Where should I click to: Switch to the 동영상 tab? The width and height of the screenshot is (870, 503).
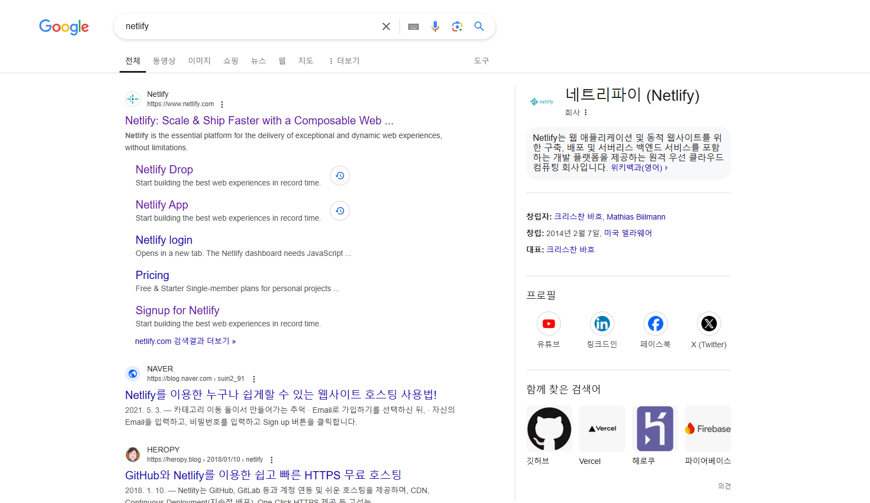[164, 61]
